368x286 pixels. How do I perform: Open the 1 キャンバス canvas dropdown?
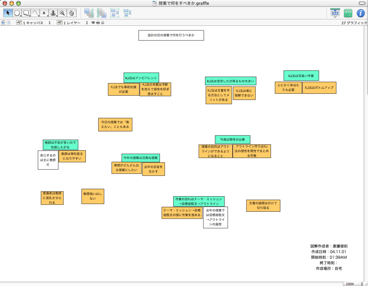pyautogui.click(x=34, y=23)
